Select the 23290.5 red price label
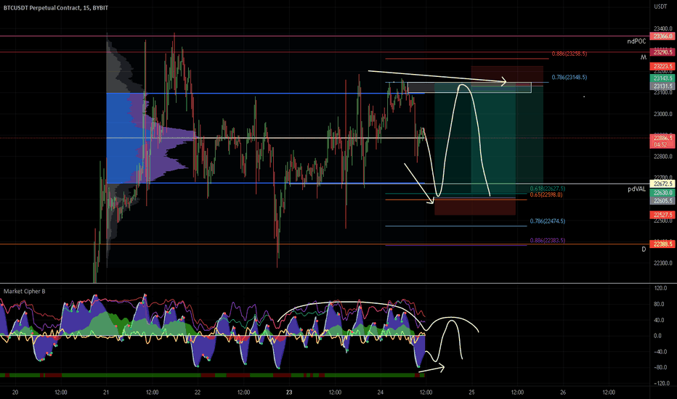The image size is (677, 399). pyautogui.click(x=662, y=52)
